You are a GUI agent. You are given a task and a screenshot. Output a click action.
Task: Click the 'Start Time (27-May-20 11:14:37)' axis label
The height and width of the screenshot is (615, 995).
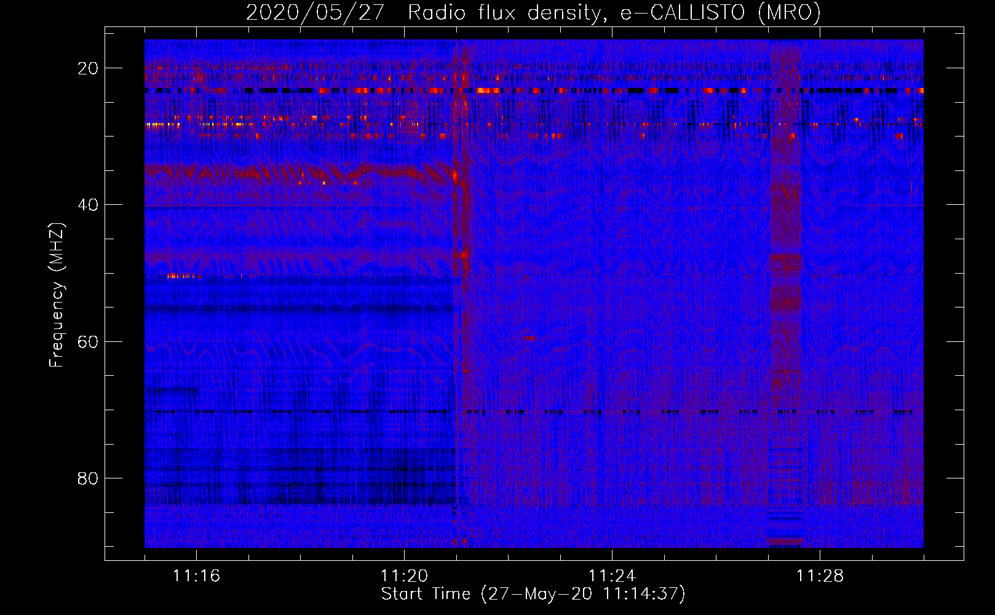tap(533, 594)
